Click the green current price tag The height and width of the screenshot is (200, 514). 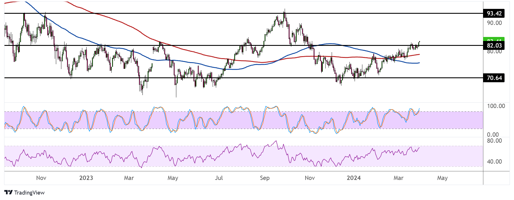494,40
